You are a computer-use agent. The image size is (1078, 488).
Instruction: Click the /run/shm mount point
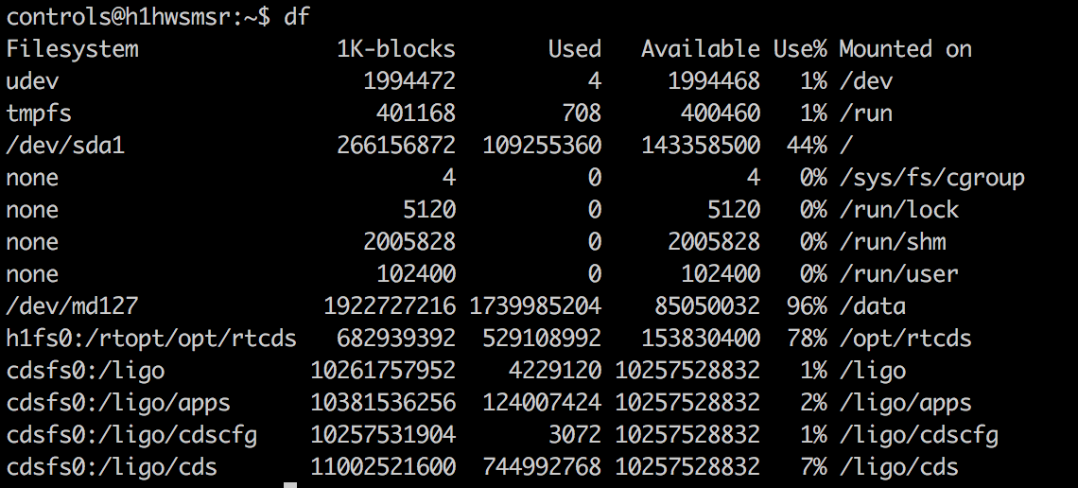tap(893, 242)
